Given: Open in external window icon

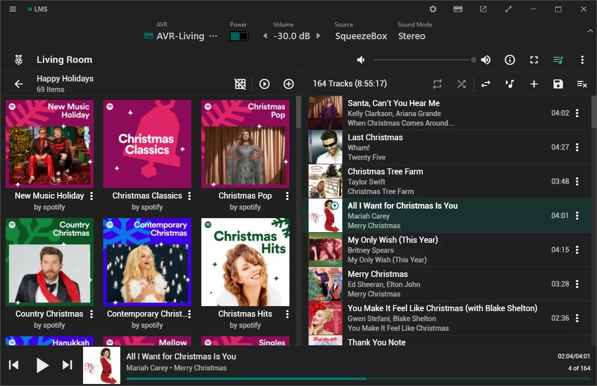Looking at the screenshot, I should coord(483,9).
